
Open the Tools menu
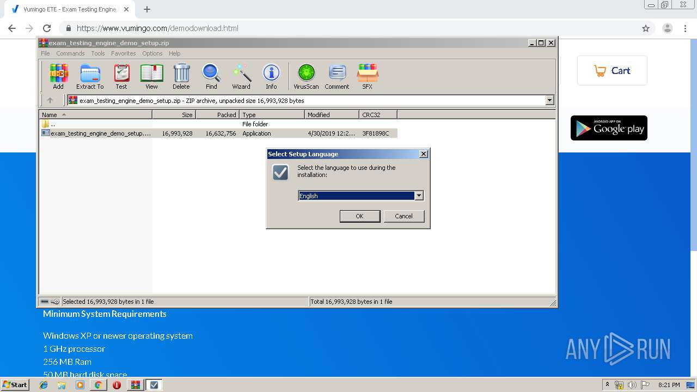[x=98, y=53]
